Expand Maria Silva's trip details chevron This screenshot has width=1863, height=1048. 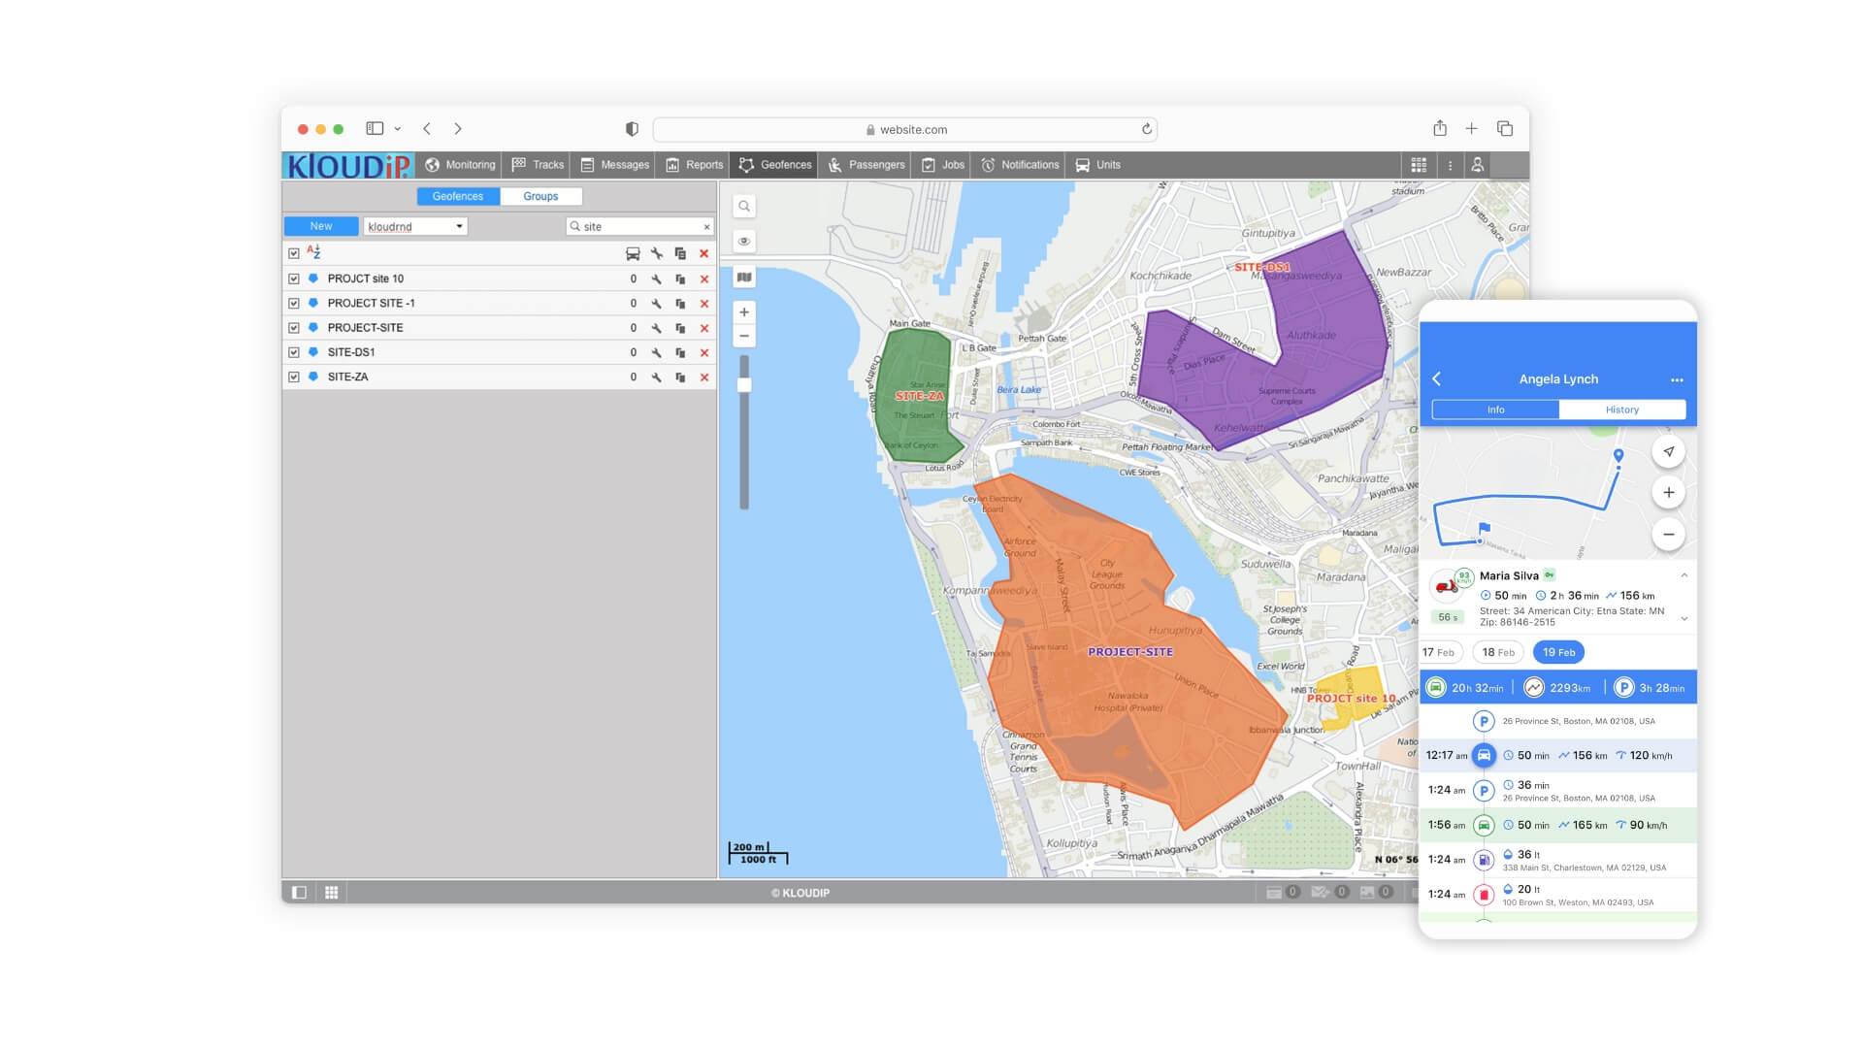point(1683,616)
